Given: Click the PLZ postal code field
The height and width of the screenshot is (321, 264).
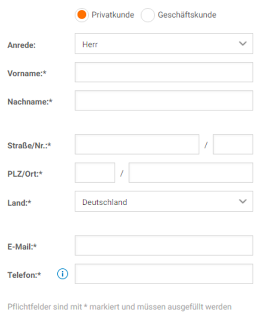Looking at the screenshot, I should (95, 172).
